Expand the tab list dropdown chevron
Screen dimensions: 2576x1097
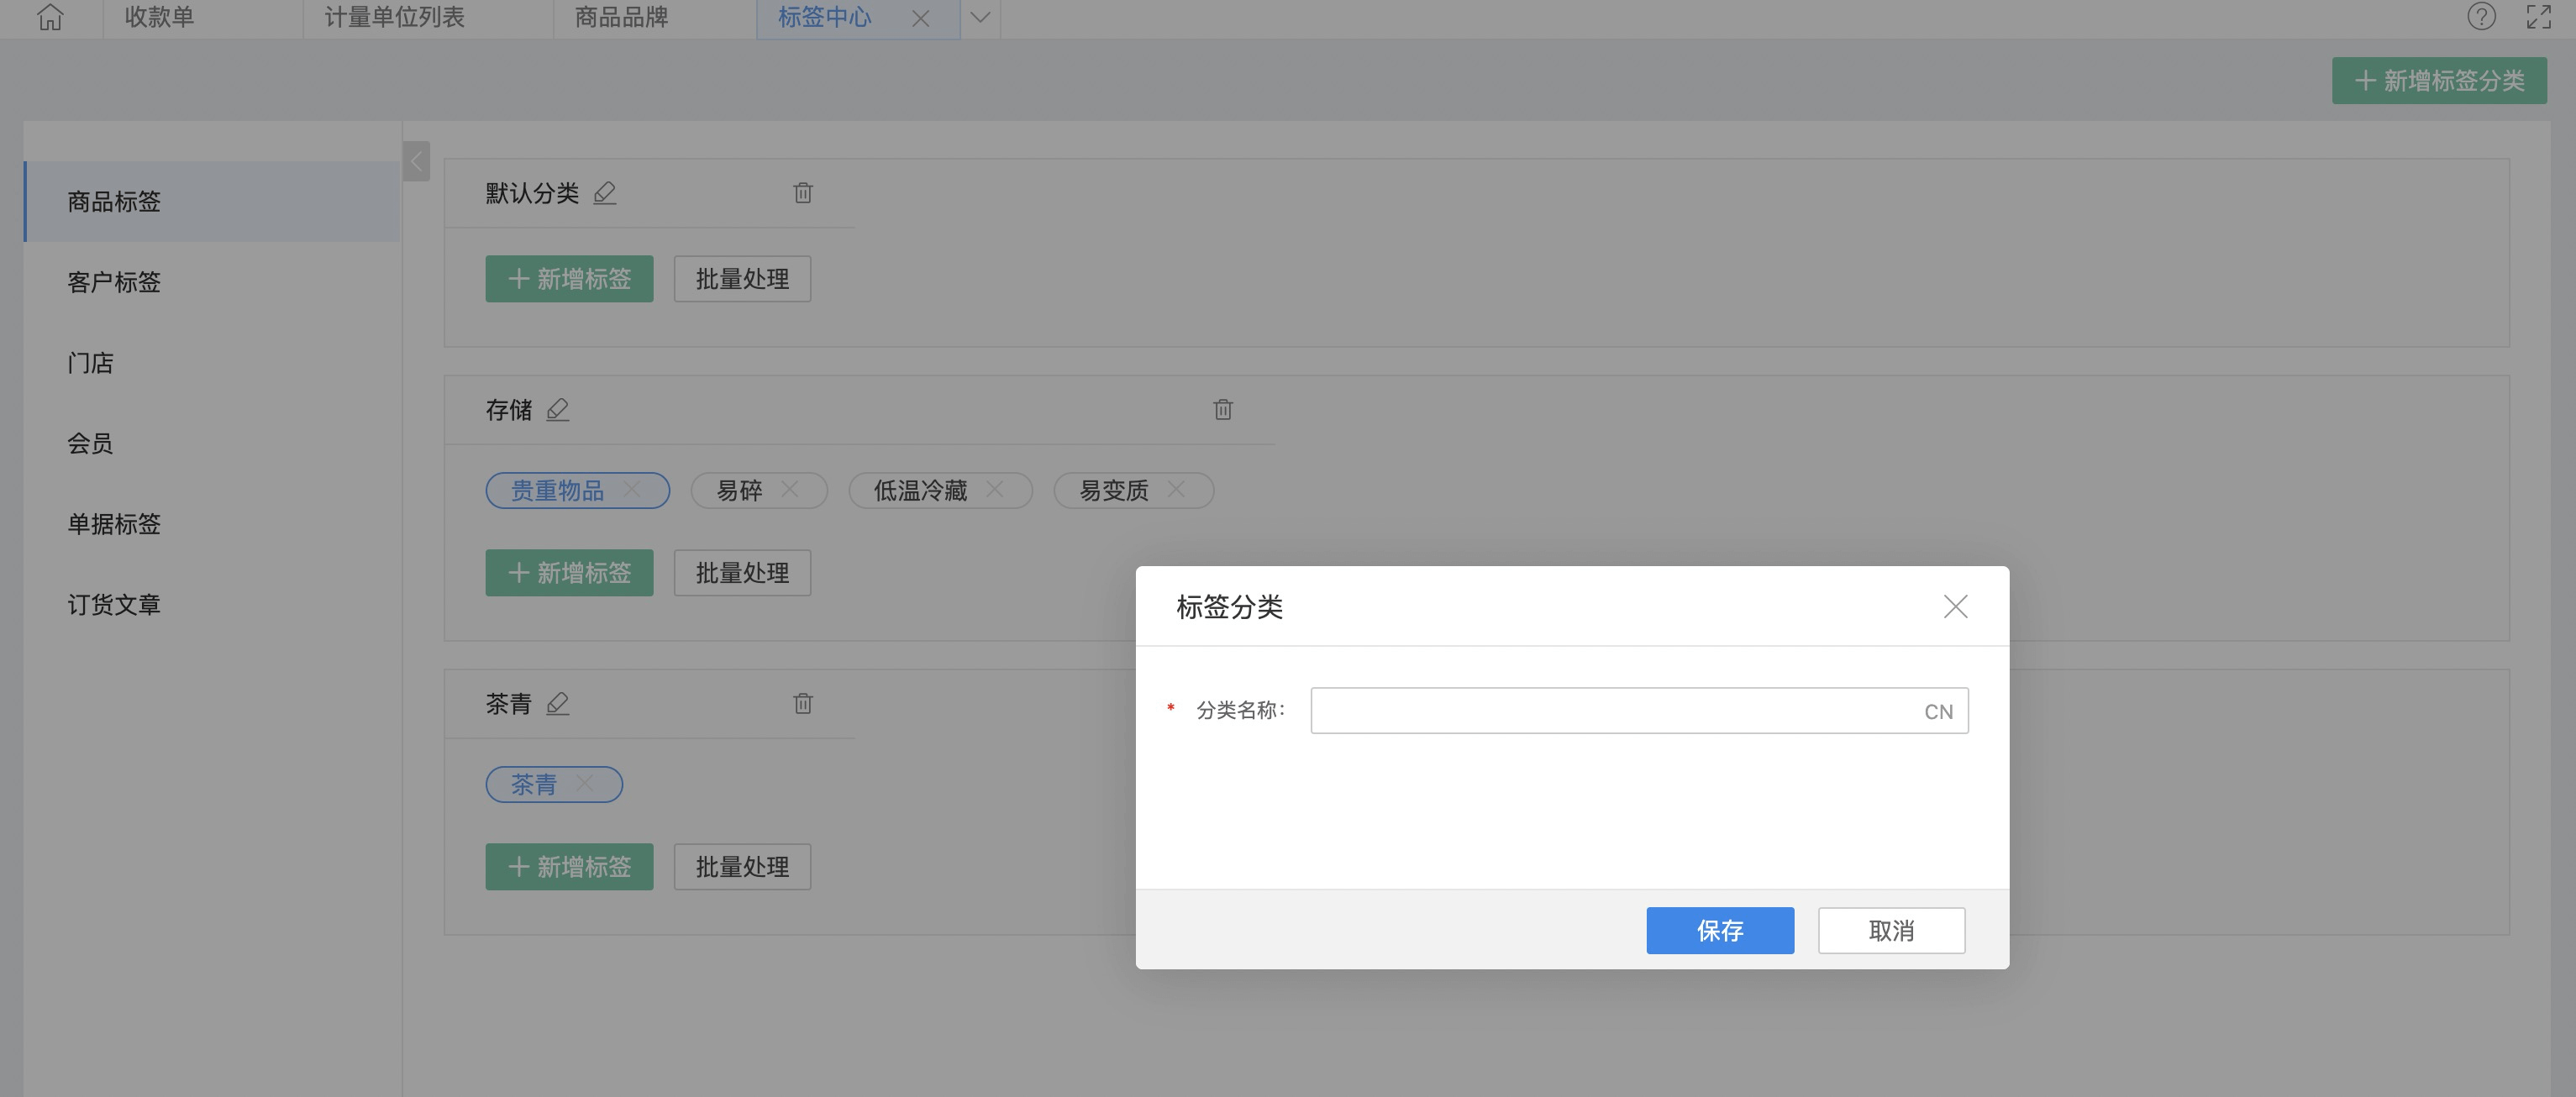tap(980, 17)
